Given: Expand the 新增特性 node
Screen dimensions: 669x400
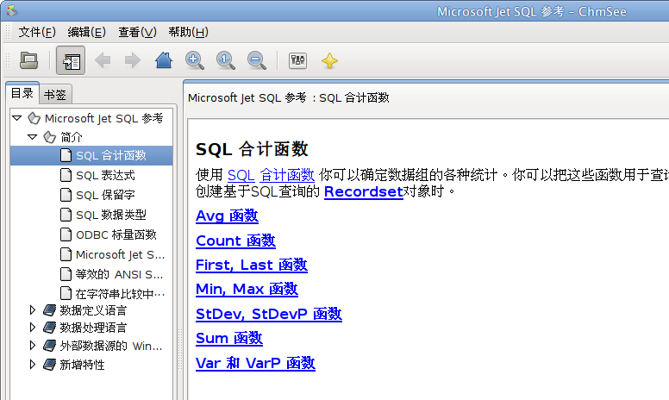Looking at the screenshot, I should 33,364.
